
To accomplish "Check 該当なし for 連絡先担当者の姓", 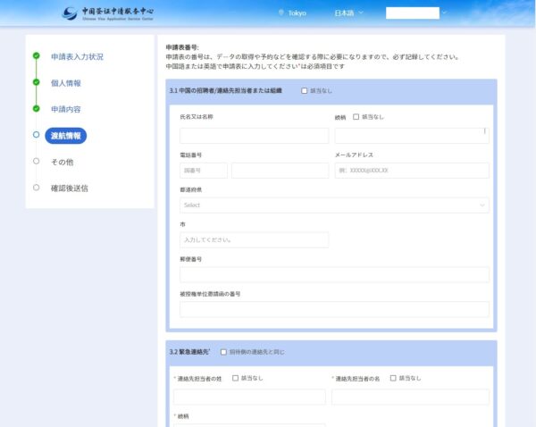I will [x=234, y=378].
